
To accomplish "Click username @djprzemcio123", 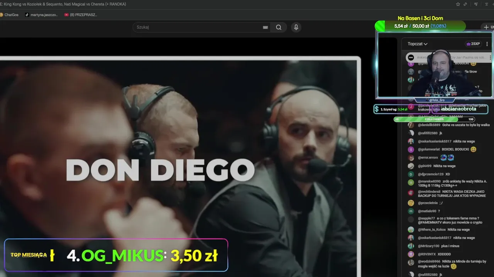I will tap(431, 174).
